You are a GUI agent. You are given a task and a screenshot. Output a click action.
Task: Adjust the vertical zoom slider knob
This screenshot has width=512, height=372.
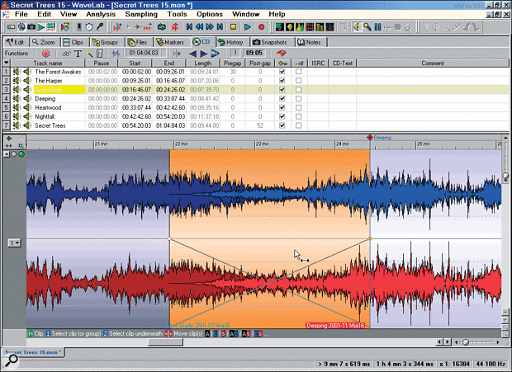pyautogui.click(x=505, y=177)
